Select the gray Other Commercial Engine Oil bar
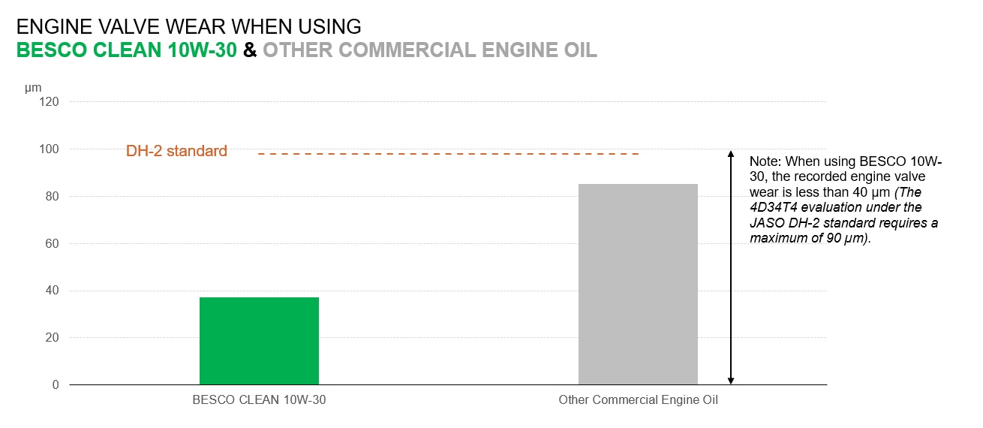 pos(638,284)
